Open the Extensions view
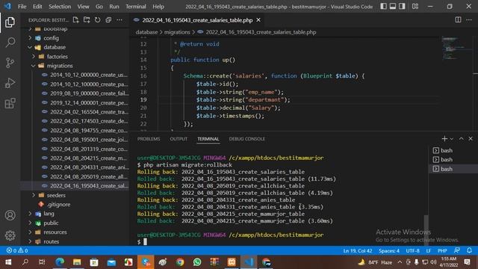This screenshot has width=478, height=269. pos(10,103)
